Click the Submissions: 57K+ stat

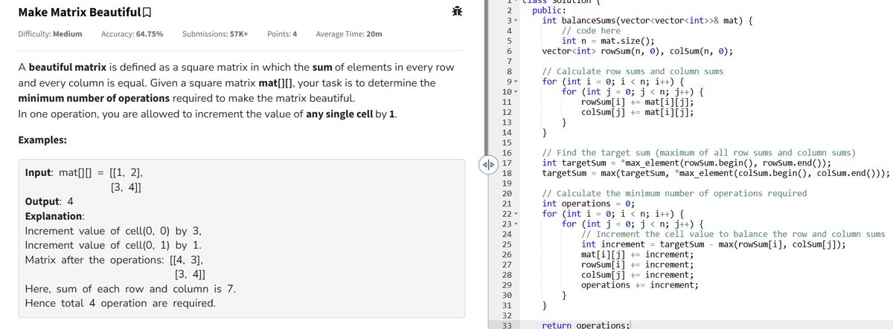tap(215, 34)
